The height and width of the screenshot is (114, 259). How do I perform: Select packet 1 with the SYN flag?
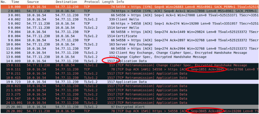click(x=129, y=7)
